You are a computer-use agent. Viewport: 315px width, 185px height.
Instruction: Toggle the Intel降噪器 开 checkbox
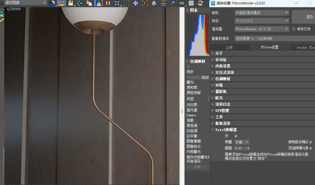236,136
